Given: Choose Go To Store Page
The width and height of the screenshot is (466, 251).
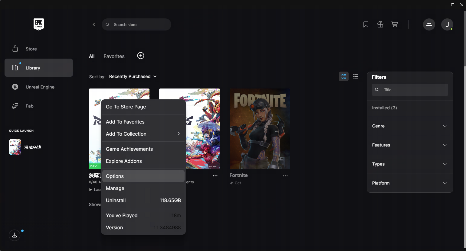Looking at the screenshot, I should tap(143, 107).
